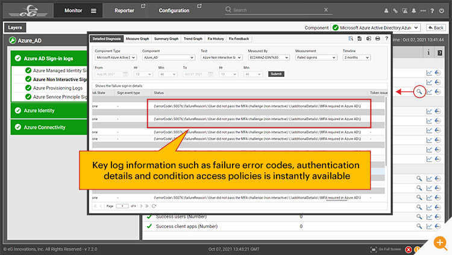Open the user profile icon in top bar

coord(386,11)
